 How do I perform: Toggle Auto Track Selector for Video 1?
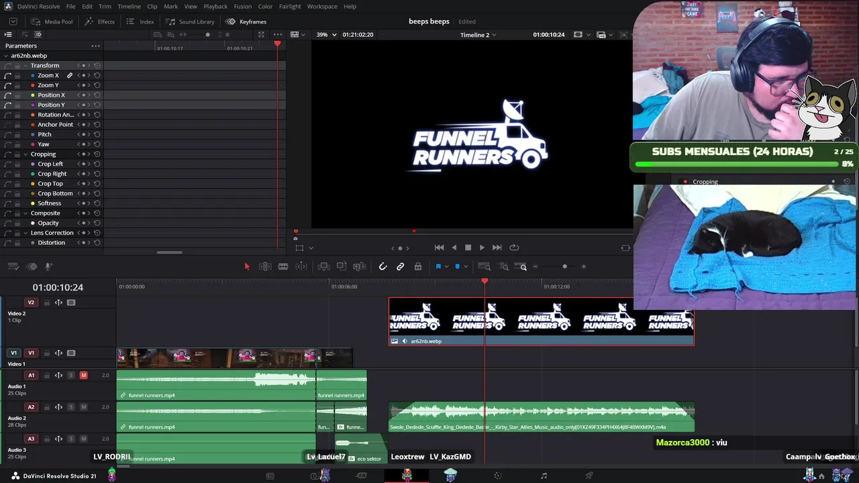point(58,354)
